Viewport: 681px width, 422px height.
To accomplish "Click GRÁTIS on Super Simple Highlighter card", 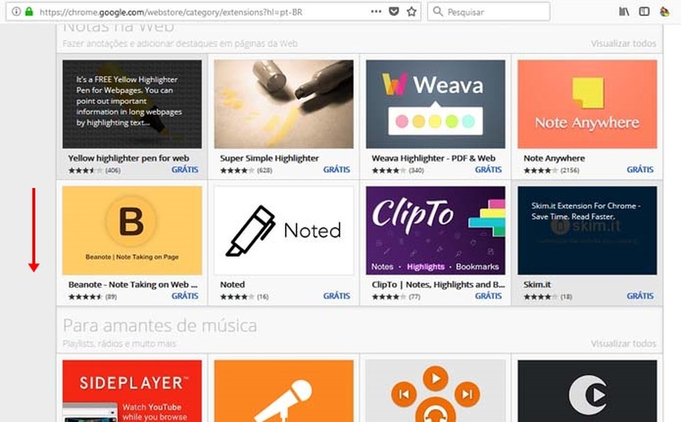I will tap(336, 169).
